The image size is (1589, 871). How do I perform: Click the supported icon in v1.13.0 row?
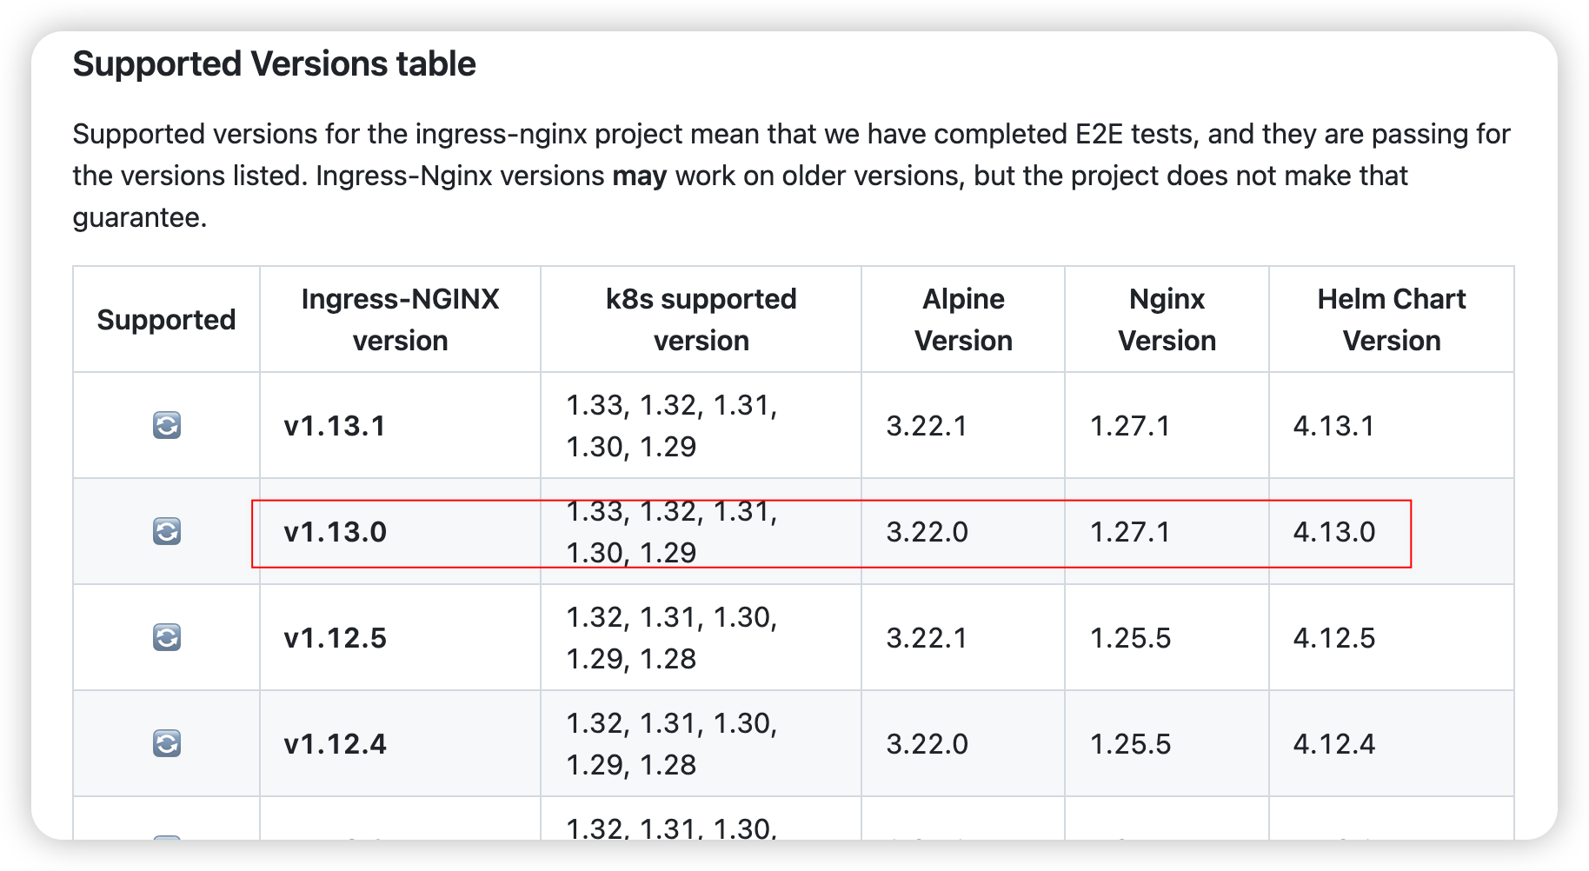coord(166,531)
